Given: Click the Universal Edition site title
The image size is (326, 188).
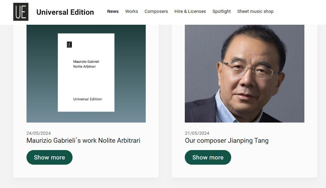Looking at the screenshot, I should tap(65, 12).
